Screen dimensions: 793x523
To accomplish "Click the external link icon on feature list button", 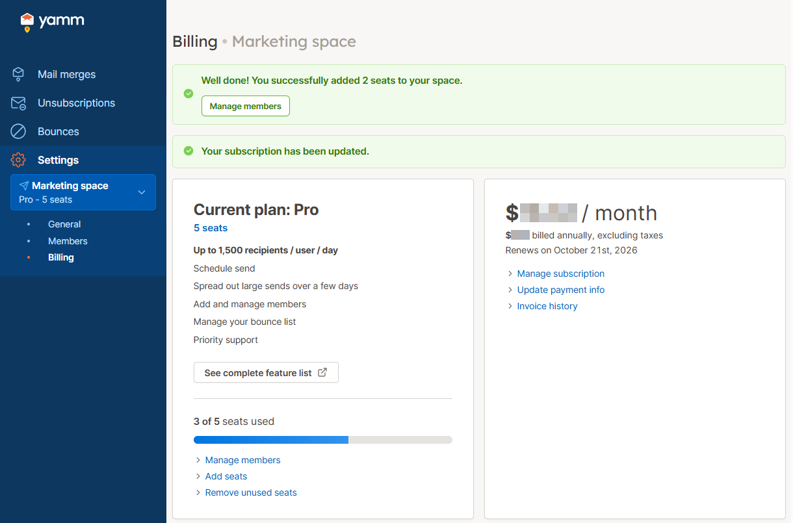I will tap(322, 373).
